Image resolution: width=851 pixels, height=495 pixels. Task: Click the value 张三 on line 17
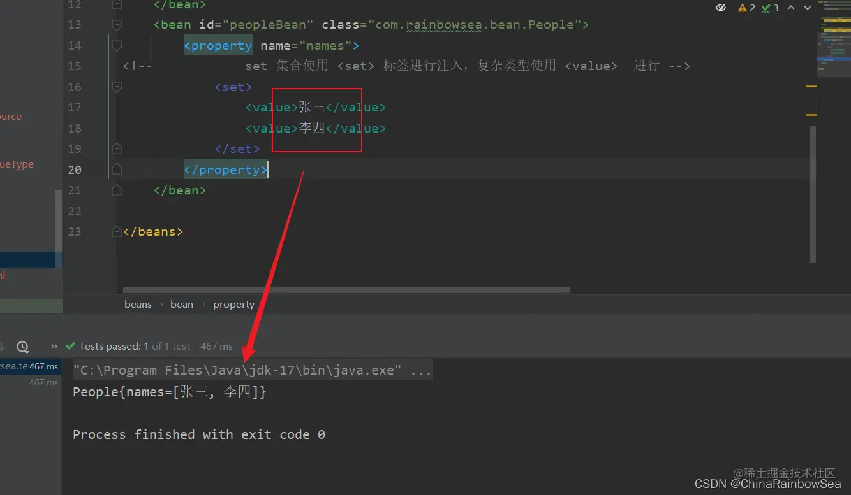(x=312, y=108)
